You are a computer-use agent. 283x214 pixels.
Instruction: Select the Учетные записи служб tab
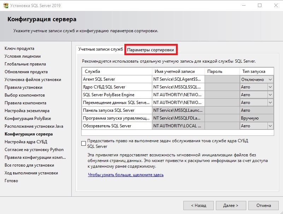coord(101,49)
